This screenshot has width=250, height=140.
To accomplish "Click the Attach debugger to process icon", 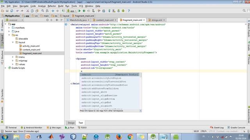I will [93, 11].
